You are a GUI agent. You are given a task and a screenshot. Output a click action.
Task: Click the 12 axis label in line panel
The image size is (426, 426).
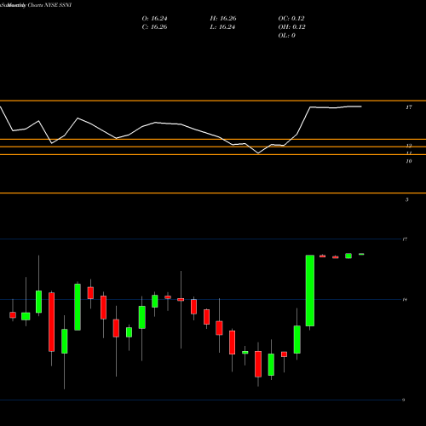click(409, 146)
